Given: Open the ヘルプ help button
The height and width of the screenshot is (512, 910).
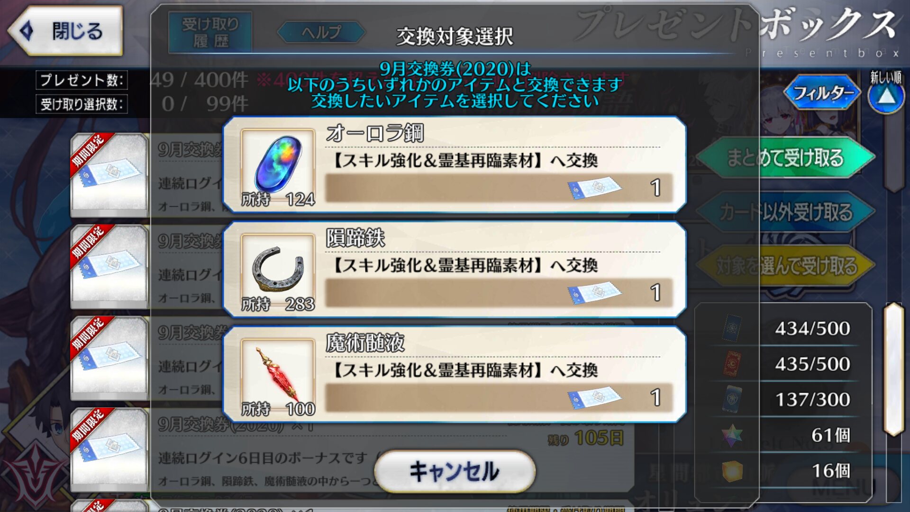Looking at the screenshot, I should 321,32.
